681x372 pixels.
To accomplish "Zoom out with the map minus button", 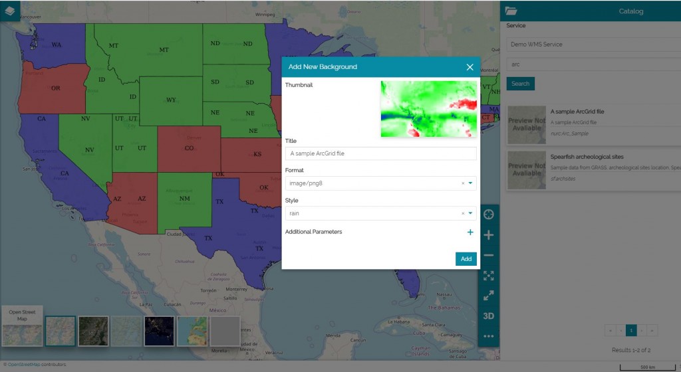I will click(x=489, y=255).
